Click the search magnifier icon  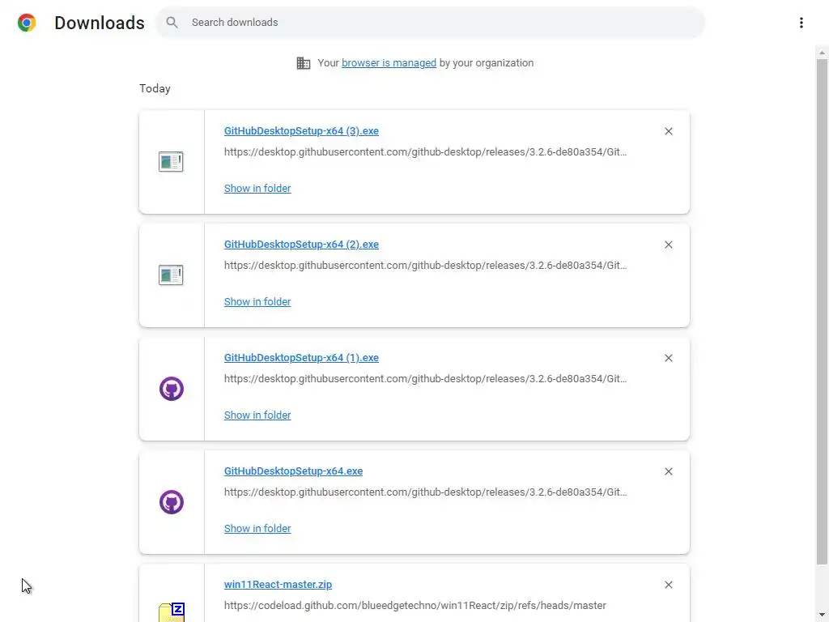click(172, 23)
